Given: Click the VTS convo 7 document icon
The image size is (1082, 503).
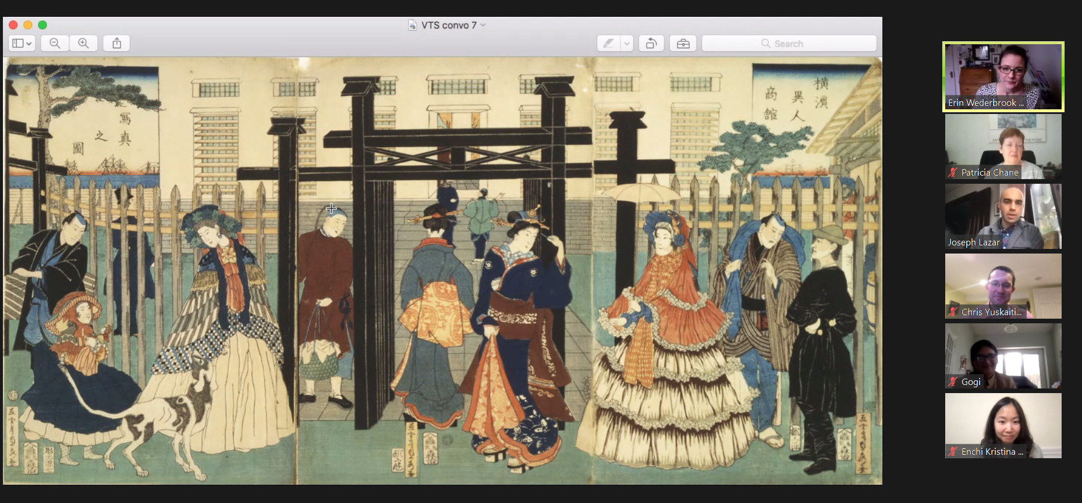Looking at the screenshot, I should 412,25.
